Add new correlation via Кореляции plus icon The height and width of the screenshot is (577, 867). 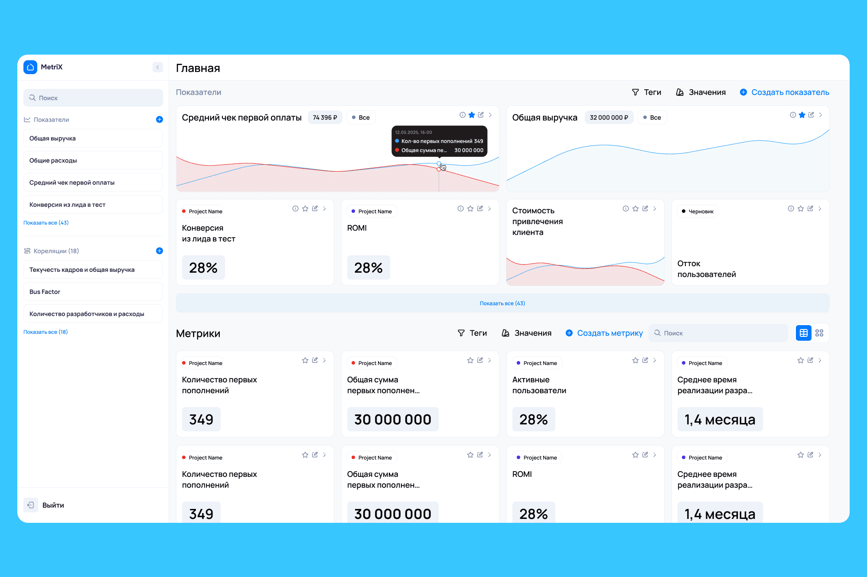coord(160,251)
